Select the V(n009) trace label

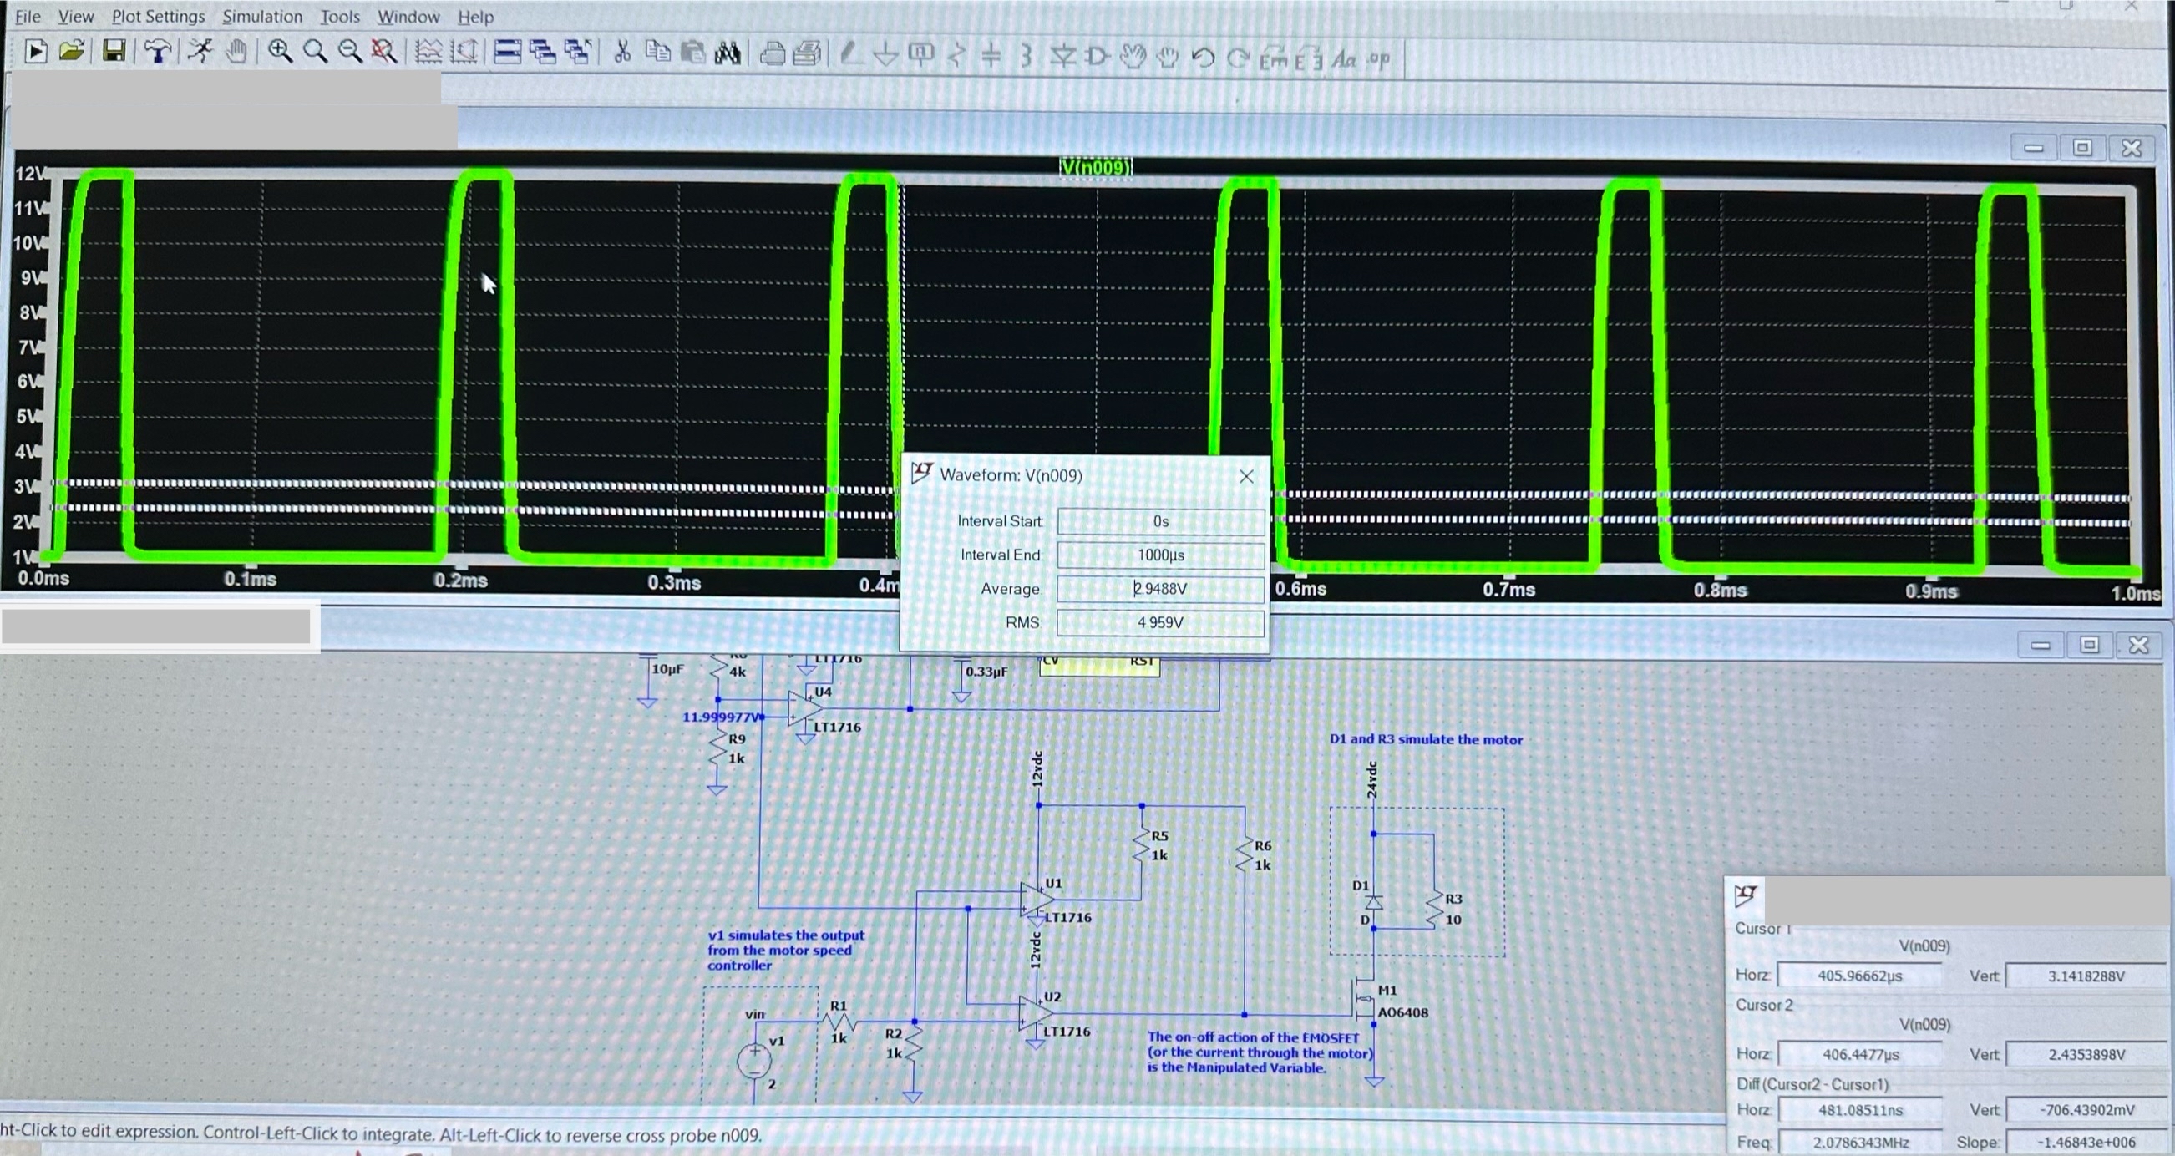coord(1095,166)
